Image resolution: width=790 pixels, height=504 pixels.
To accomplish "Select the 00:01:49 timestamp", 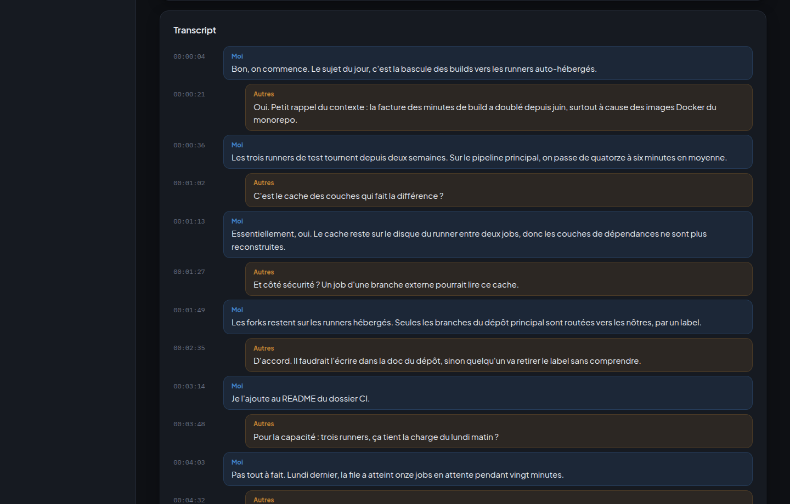I will [x=189, y=310].
